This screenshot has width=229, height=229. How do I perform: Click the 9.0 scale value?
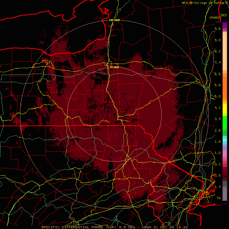click(218, 40)
